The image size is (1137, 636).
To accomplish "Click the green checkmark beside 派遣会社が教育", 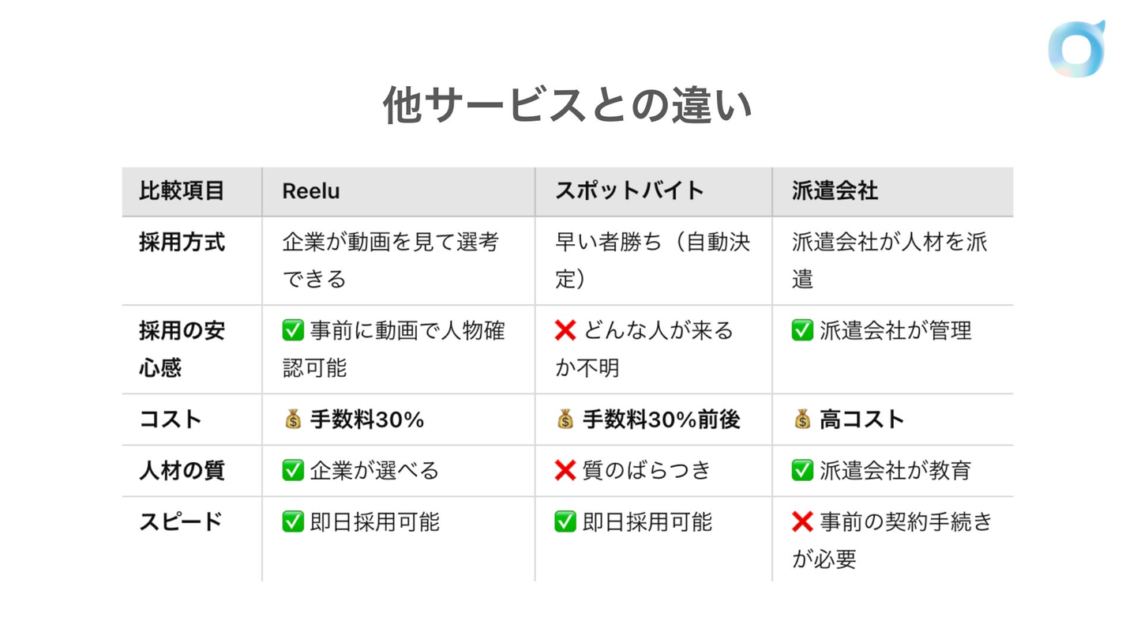I will 802,471.
